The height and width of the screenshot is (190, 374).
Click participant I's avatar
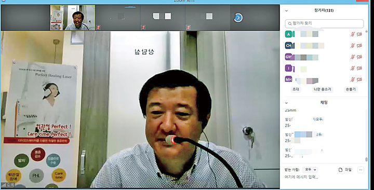pos(289,69)
